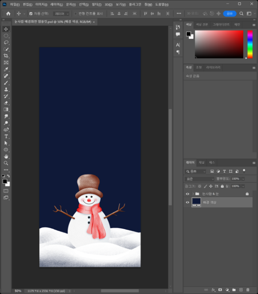The height and width of the screenshot is (294, 258).
Task: Add a layer mask
Action: 220,290
